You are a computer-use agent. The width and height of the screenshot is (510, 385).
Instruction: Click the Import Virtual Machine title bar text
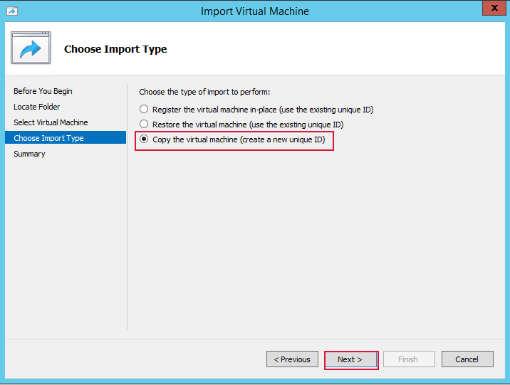(x=255, y=11)
